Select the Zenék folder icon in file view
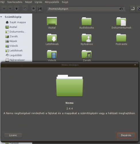Image resolution: width=140 pixels, height=144 pixels. 87,54
